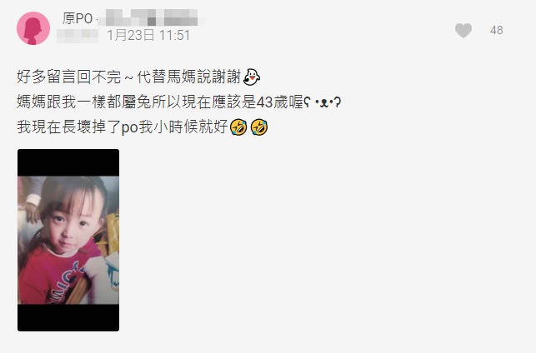Click the pink female avatar icon

coord(33,28)
